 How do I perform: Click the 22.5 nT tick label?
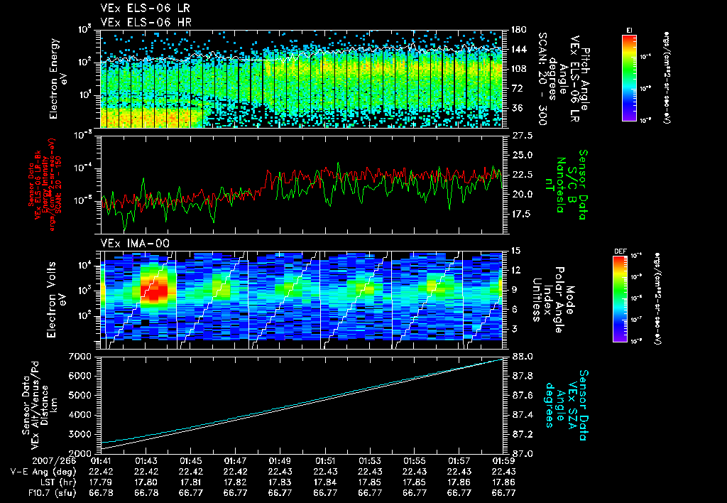[523, 175]
